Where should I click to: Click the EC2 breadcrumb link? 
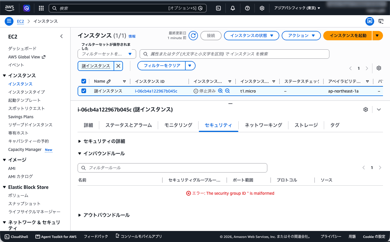coord(20,21)
